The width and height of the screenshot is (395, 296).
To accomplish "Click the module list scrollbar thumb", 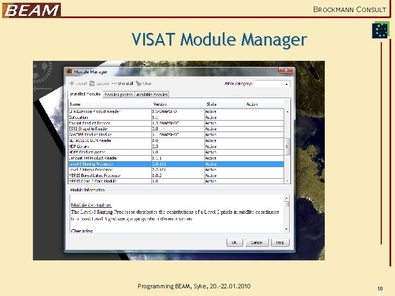I will coord(287,147).
